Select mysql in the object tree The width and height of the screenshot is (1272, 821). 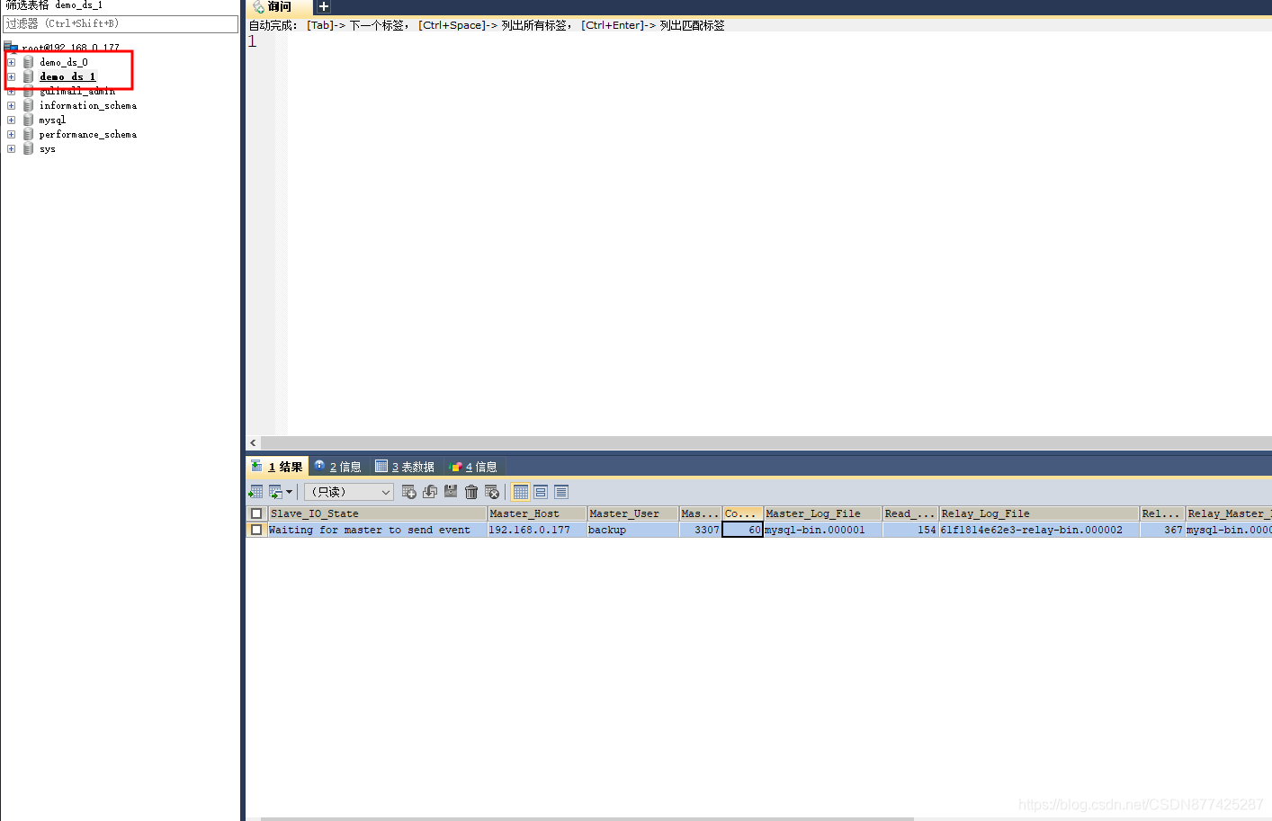[52, 120]
